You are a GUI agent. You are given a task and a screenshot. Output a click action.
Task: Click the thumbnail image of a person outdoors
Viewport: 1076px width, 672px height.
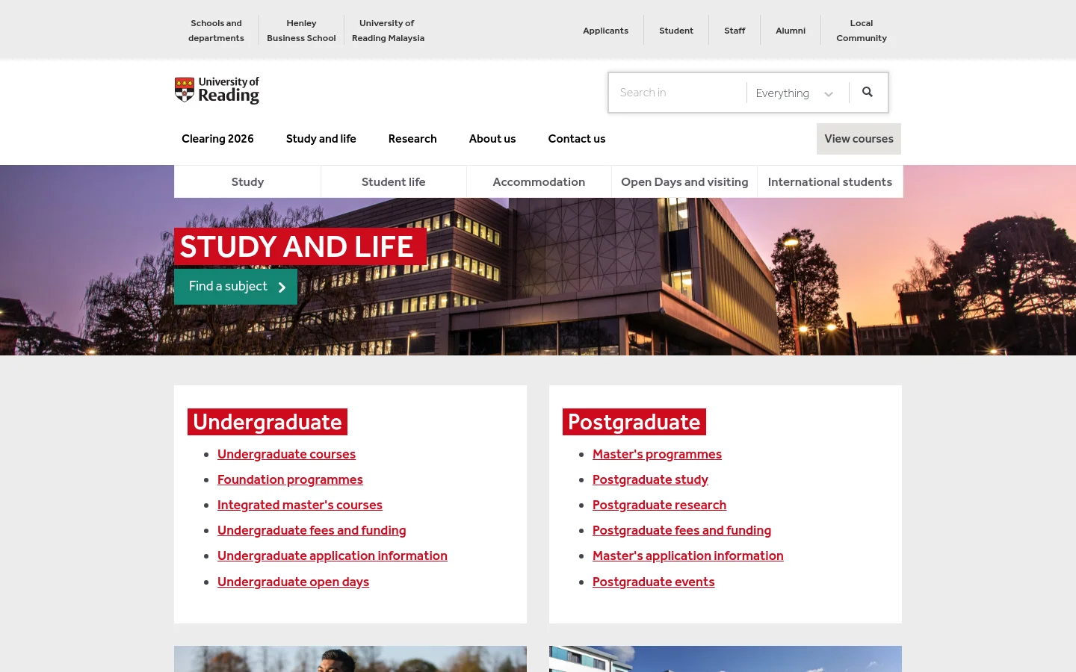[350, 659]
